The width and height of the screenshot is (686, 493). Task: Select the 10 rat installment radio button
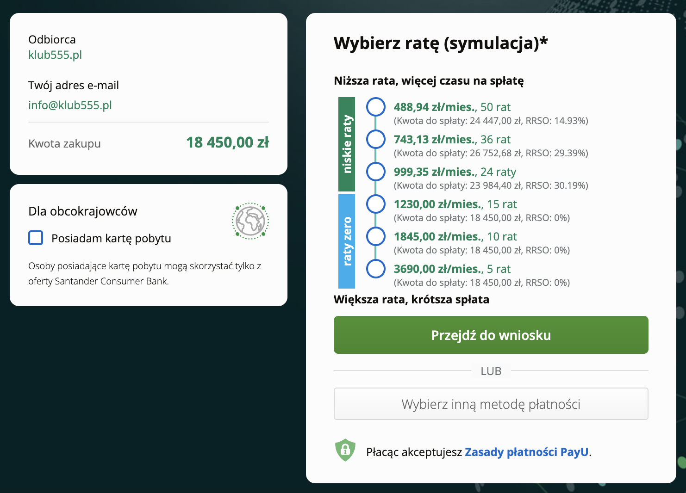point(375,236)
